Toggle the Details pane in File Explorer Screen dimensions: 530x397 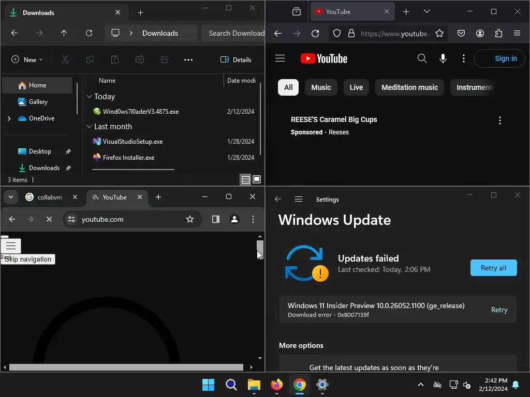point(236,60)
